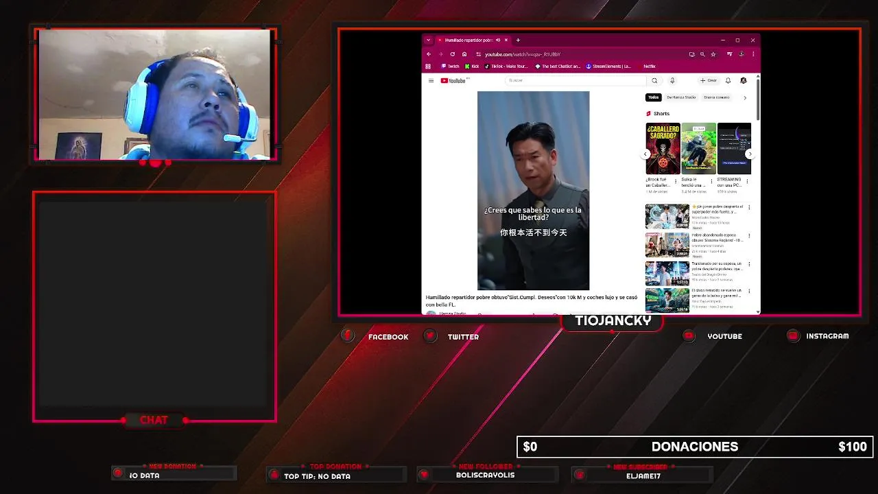The image size is (878, 494).
Task: Click the youtube.com address bar
Action: (583, 54)
